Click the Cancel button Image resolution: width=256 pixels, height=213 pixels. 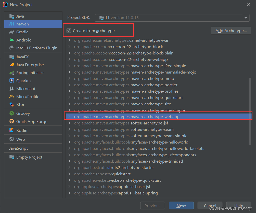click(210, 206)
